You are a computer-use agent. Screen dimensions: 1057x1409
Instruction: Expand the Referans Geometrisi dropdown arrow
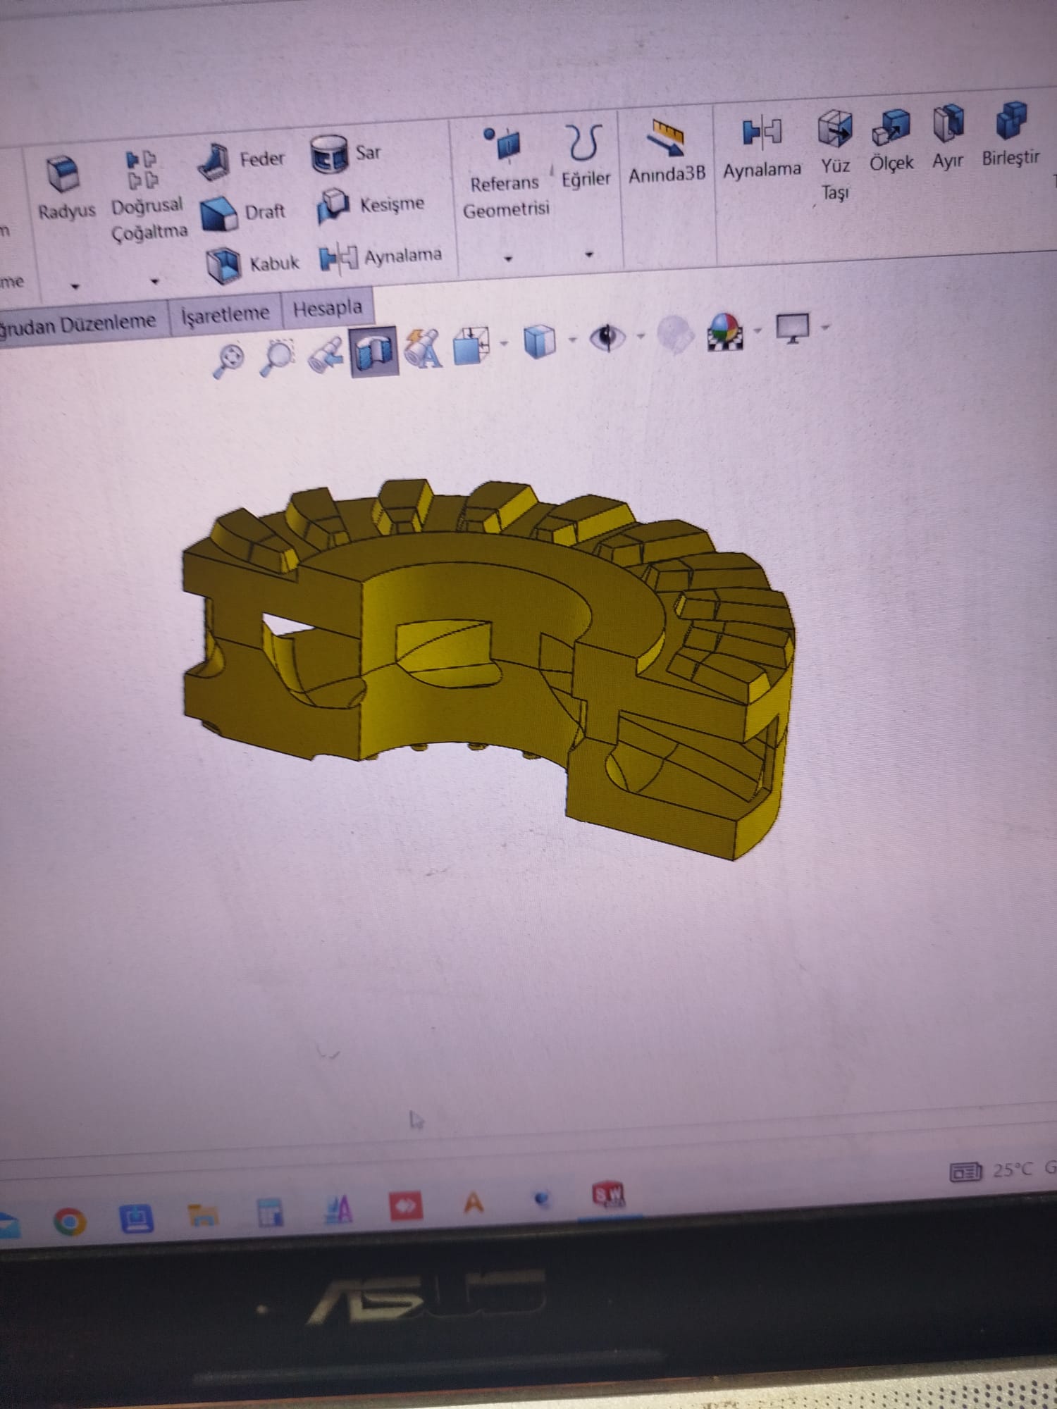click(508, 259)
